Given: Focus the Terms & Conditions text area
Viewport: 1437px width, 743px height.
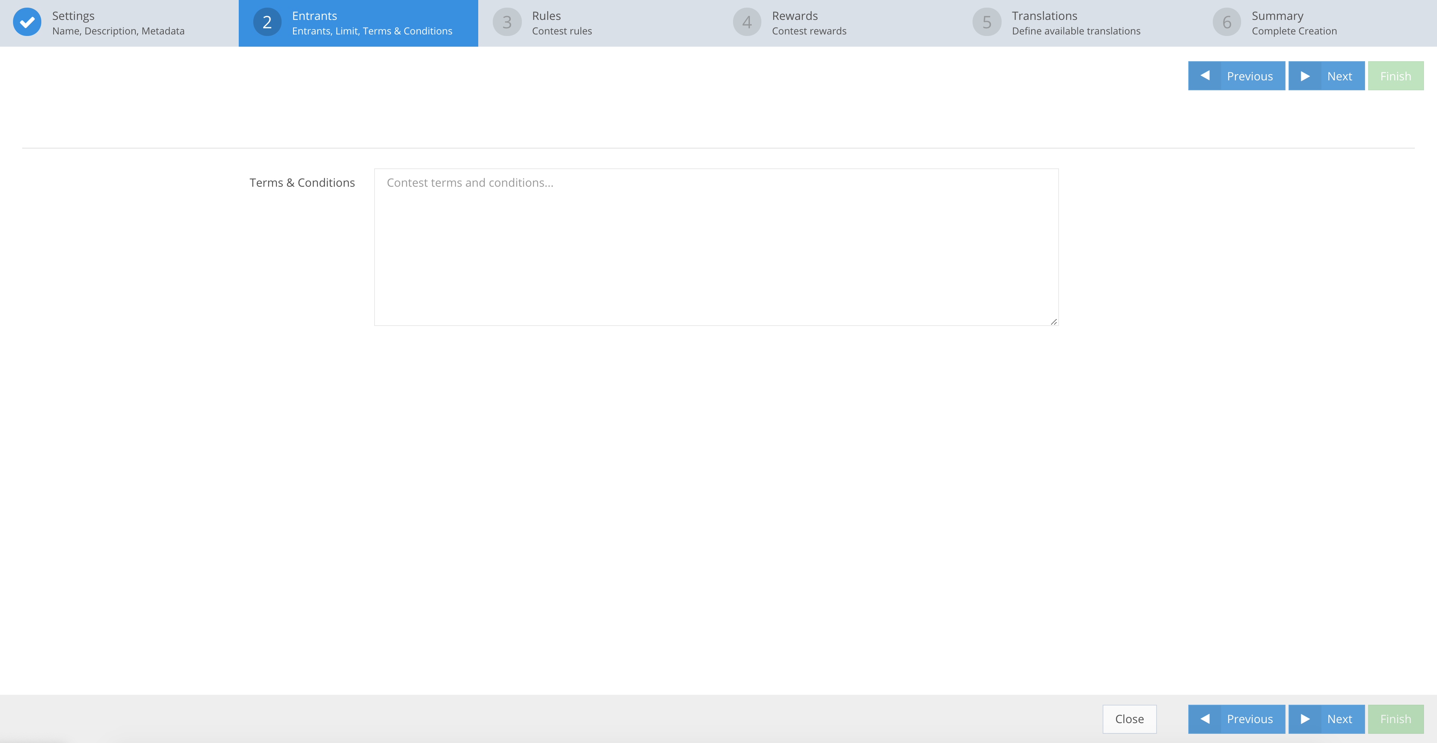Looking at the screenshot, I should (x=716, y=247).
